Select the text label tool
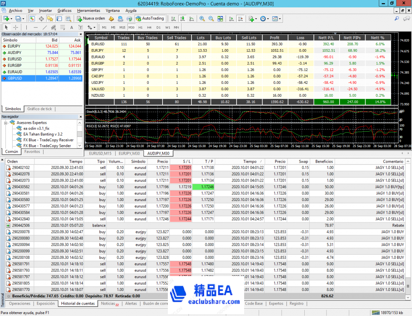The width and height of the screenshot is (412, 316). (x=71, y=27)
